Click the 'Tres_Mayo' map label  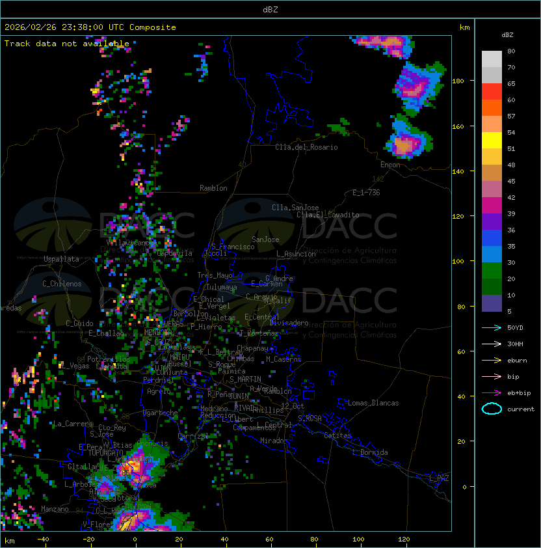215,275
